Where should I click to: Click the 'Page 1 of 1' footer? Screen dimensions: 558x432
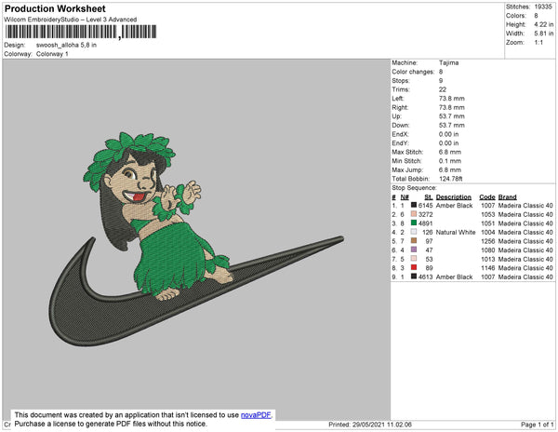click(537, 425)
